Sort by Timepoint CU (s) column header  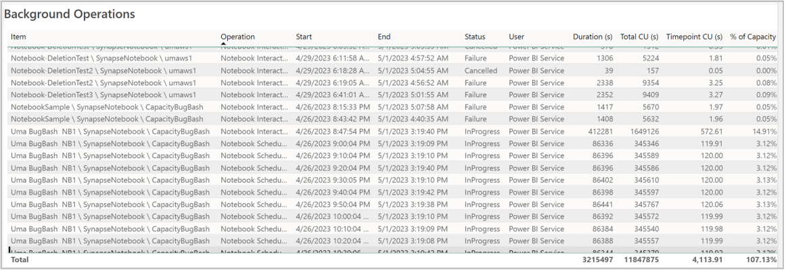click(694, 36)
